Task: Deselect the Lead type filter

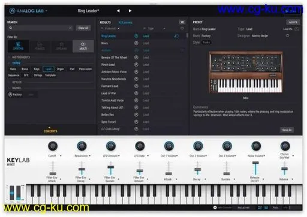Action: [49, 69]
